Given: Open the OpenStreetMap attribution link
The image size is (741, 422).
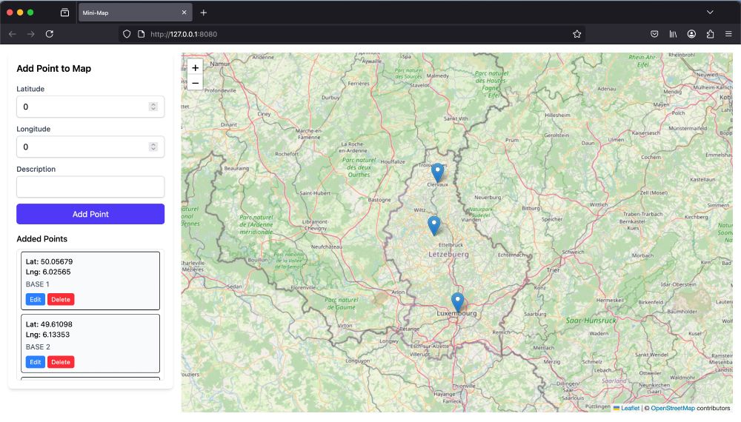Looking at the screenshot, I should (x=673, y=409).
